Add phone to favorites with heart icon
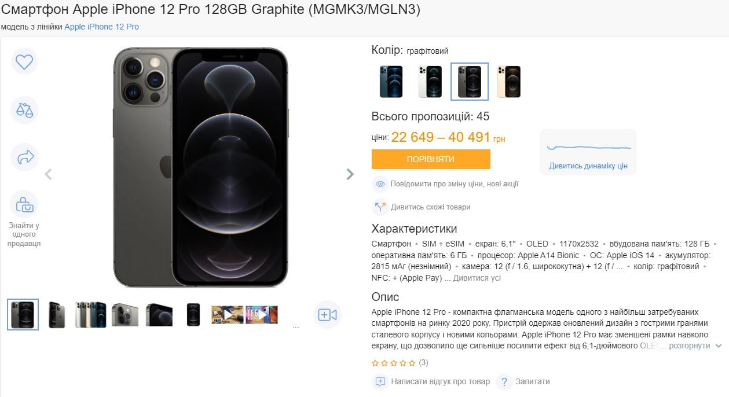The width and height of the screenshot is (729, 397). click(24, 61)
